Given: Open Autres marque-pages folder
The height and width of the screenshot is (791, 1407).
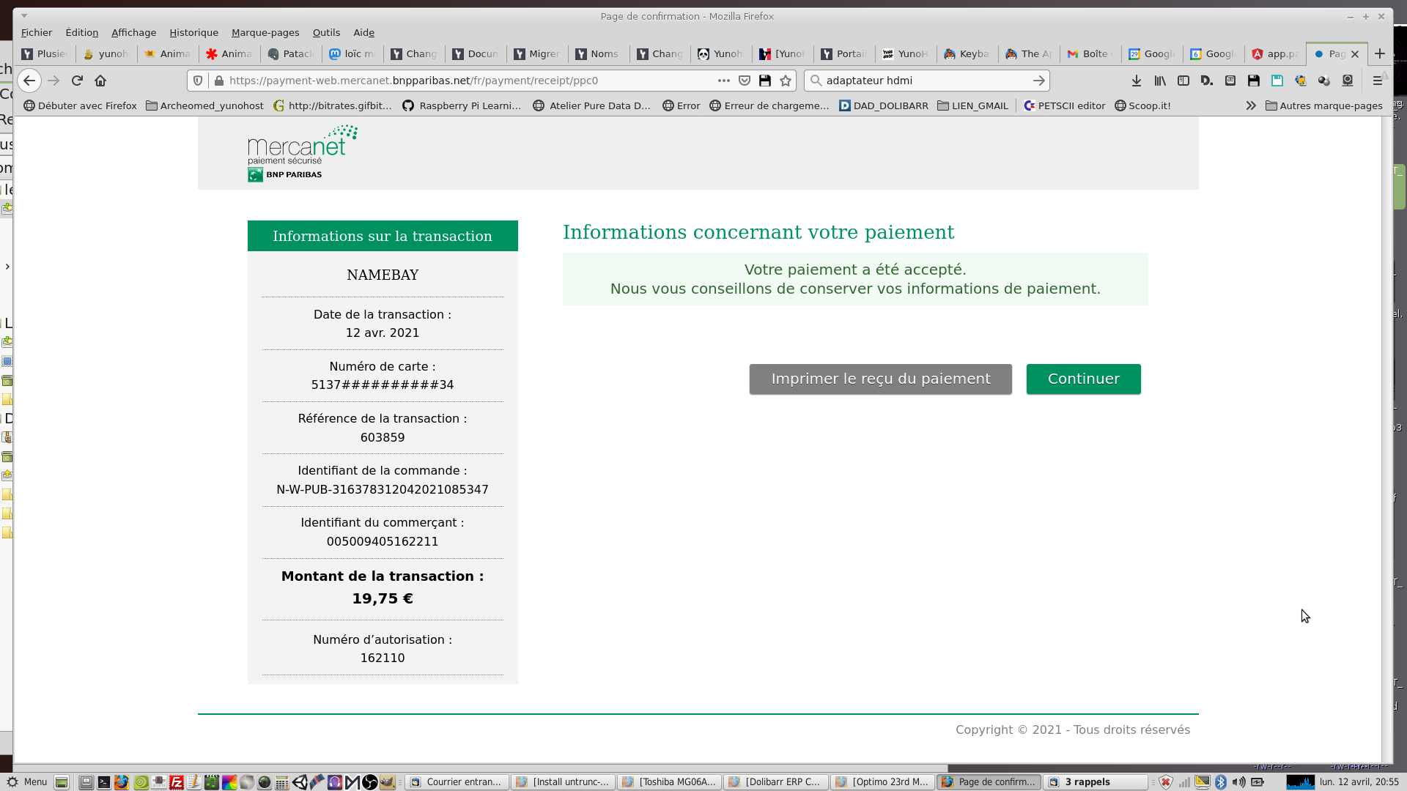Looking at the screenshot, I should pos(1323,105).
